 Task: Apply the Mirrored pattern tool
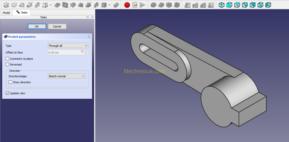188,5
